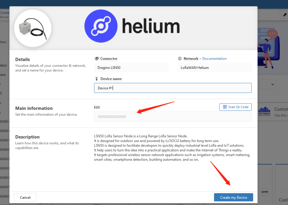Click the EUI input field

[x=173, y=117]
